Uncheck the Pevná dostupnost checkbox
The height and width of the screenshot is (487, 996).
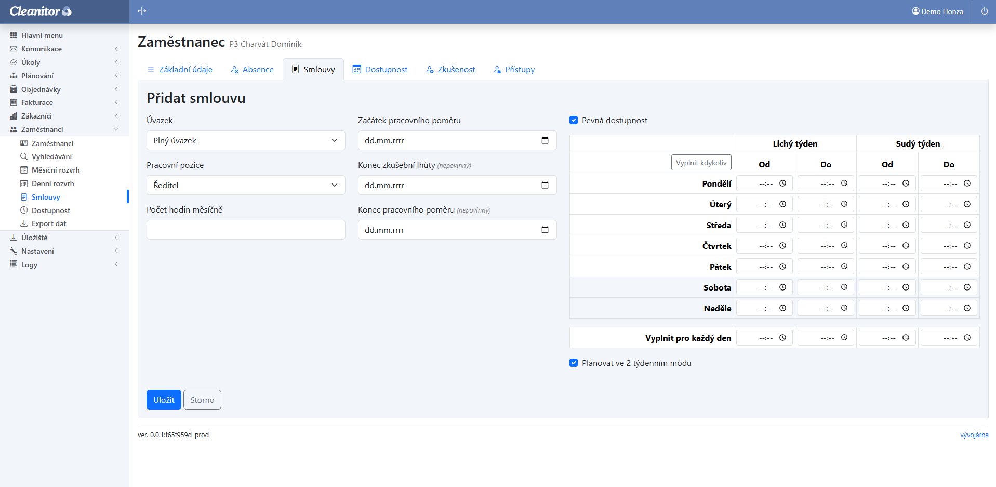(x=574, y=120)
